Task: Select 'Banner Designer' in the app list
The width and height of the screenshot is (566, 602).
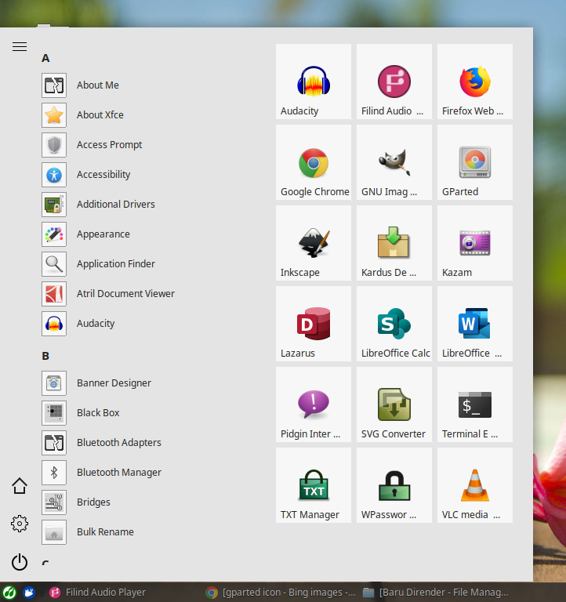Action: tap(114, 383)
